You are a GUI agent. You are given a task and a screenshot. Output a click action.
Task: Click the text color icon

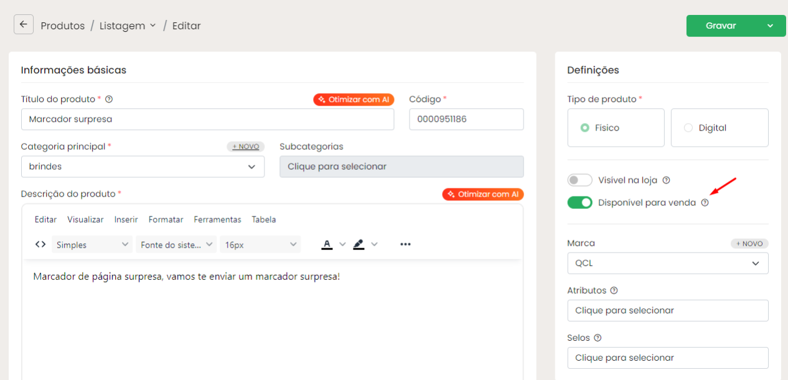pos(327,244)
